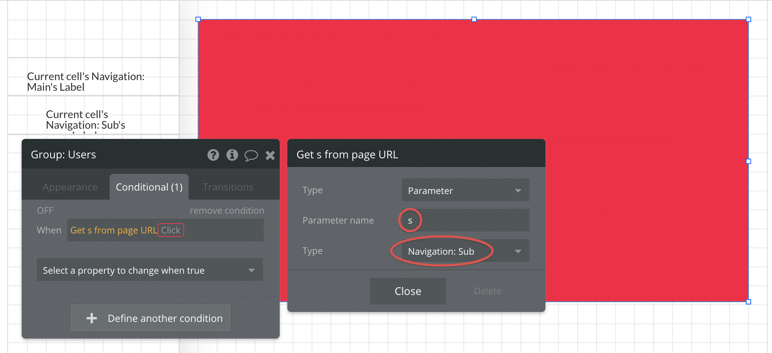The height and width of the screenshot is (353, 772).
Task: Select the 'Navigation: Main's Label' text element
Action: tap(86, 82)
